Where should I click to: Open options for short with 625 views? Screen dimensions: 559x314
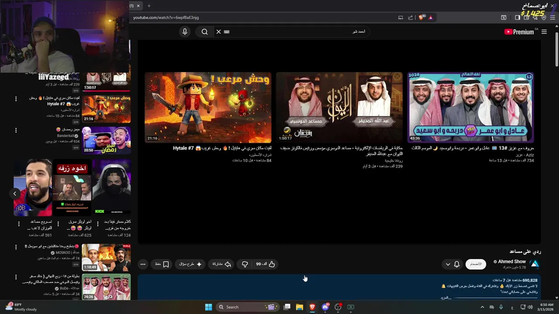tap(58, 224)
